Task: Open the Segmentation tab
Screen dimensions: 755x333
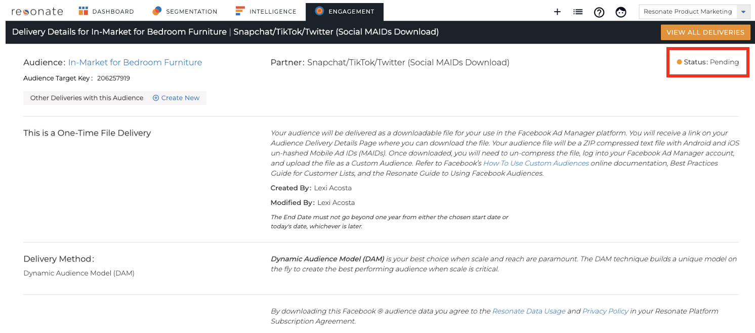Action: coord(185,11)
